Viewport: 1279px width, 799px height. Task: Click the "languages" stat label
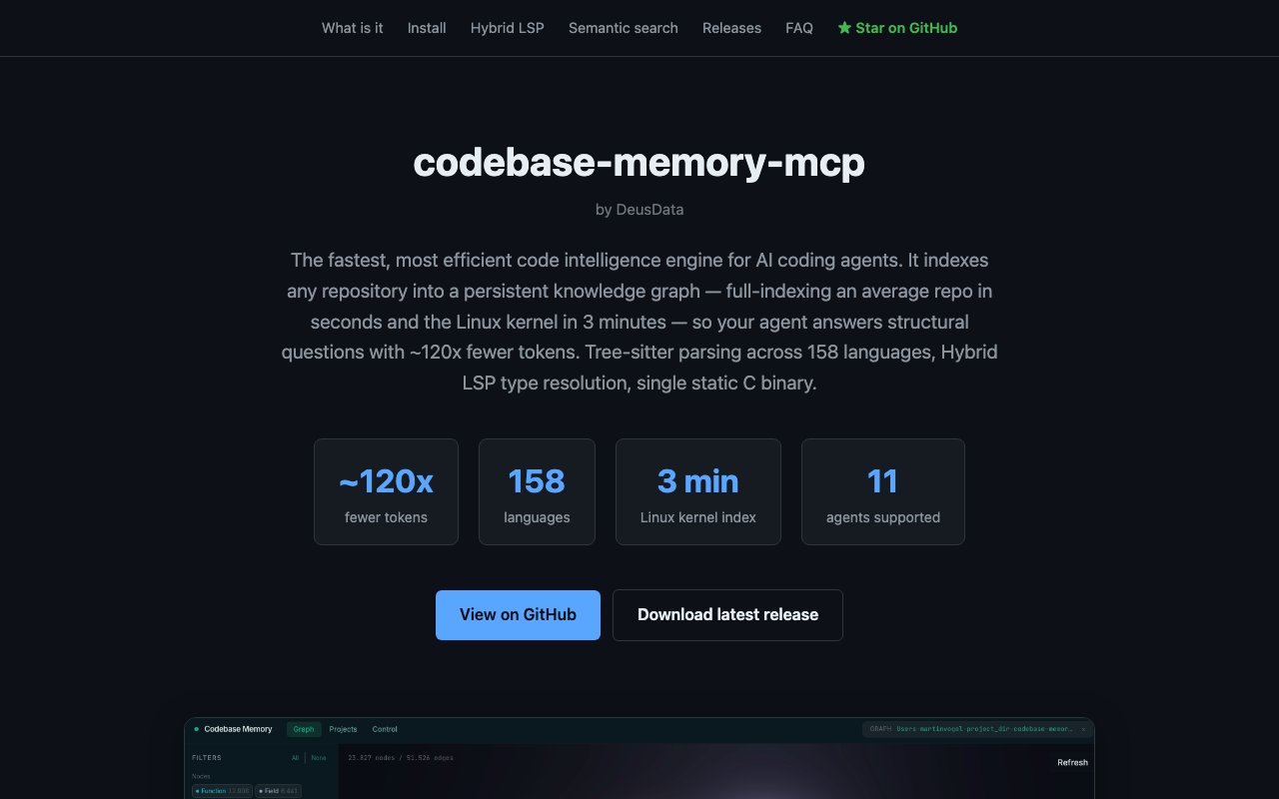pos(537,517)
